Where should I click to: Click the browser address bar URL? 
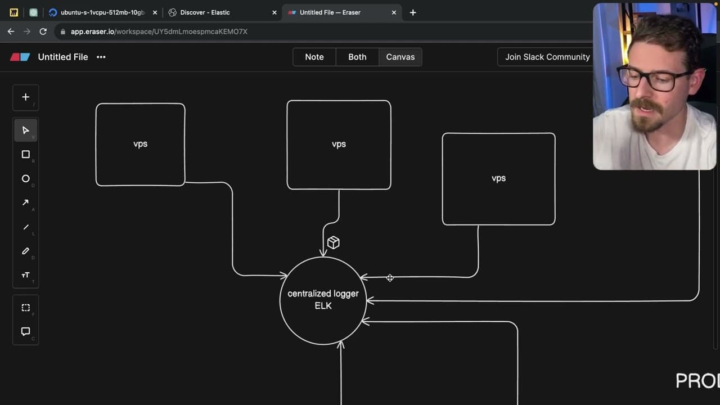[159, 31]
